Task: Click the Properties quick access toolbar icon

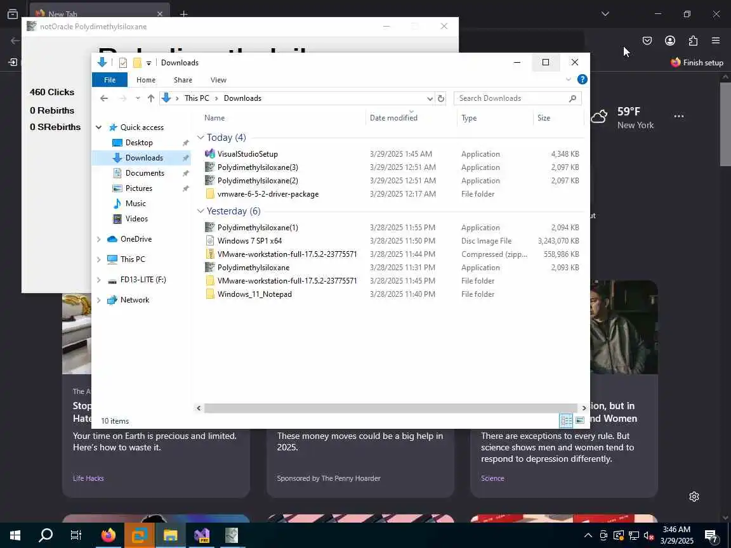Action: pos(123,62)
